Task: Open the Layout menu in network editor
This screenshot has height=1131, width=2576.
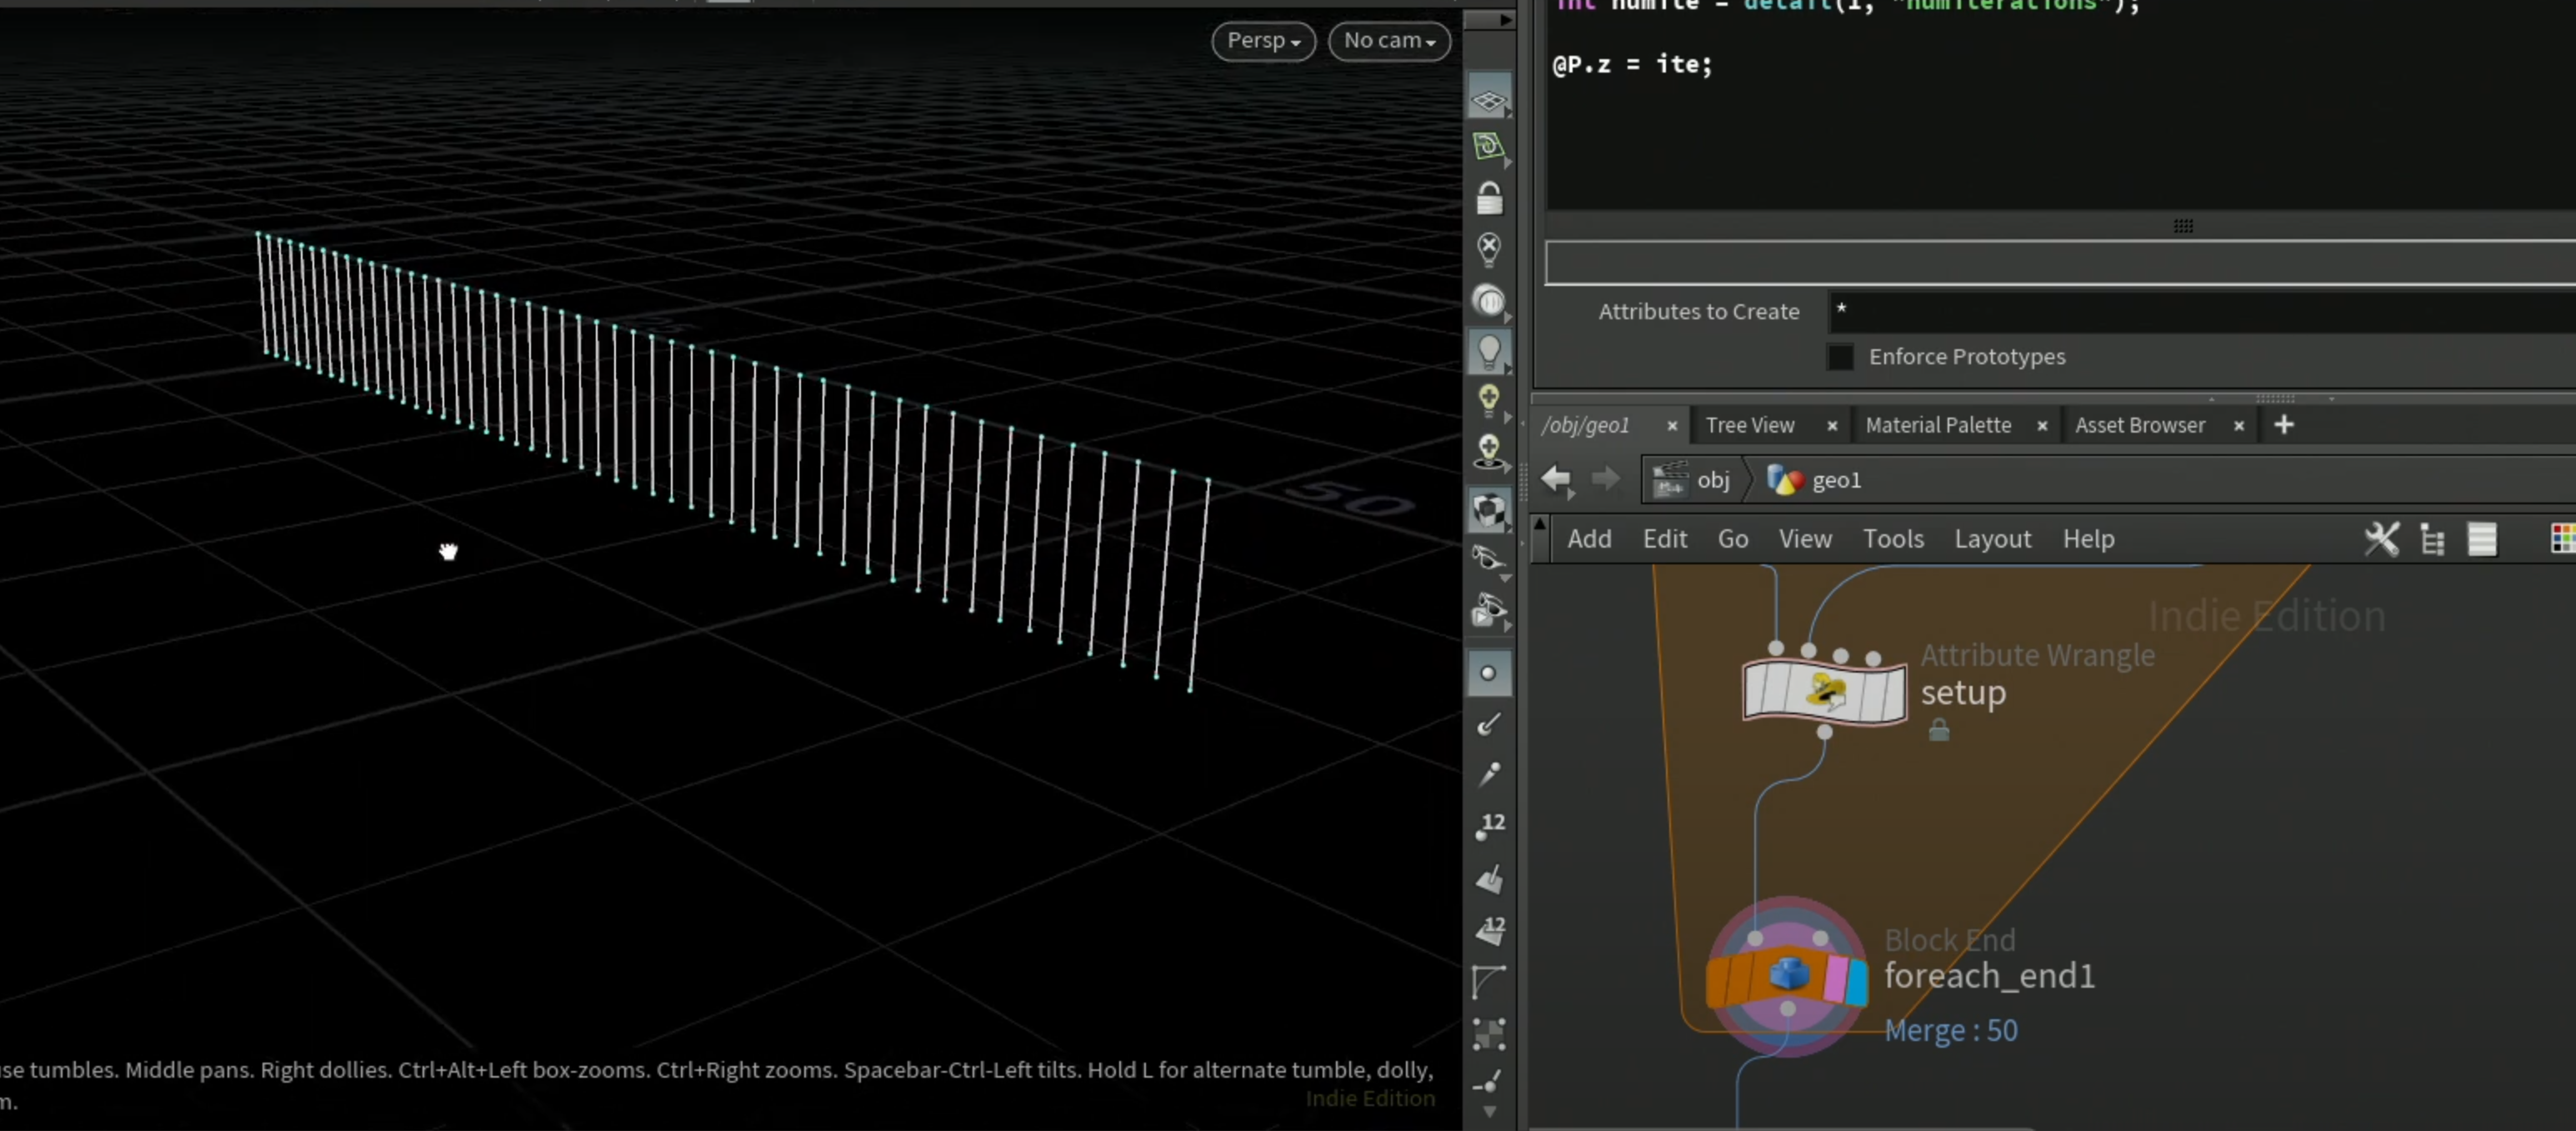Action: point(1992,539)
